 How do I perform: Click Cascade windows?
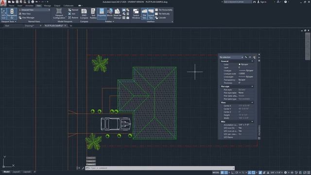[x=160, y=17]
